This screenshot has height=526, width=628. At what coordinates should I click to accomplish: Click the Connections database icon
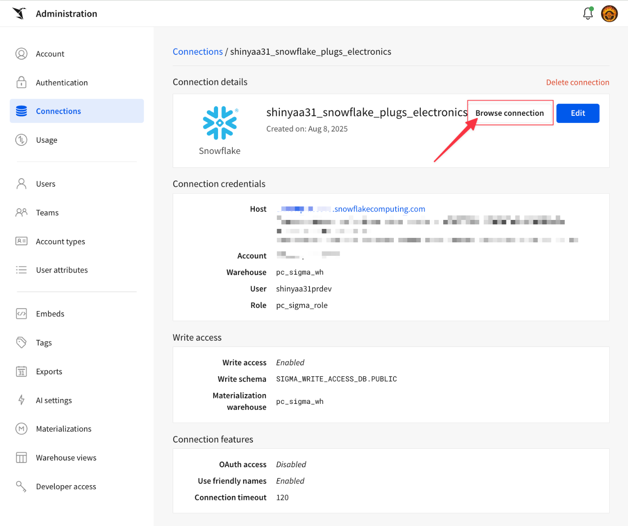(x=22, y=111)
